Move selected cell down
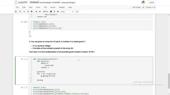This screenshot has width=170, height=95. [40, 12]
